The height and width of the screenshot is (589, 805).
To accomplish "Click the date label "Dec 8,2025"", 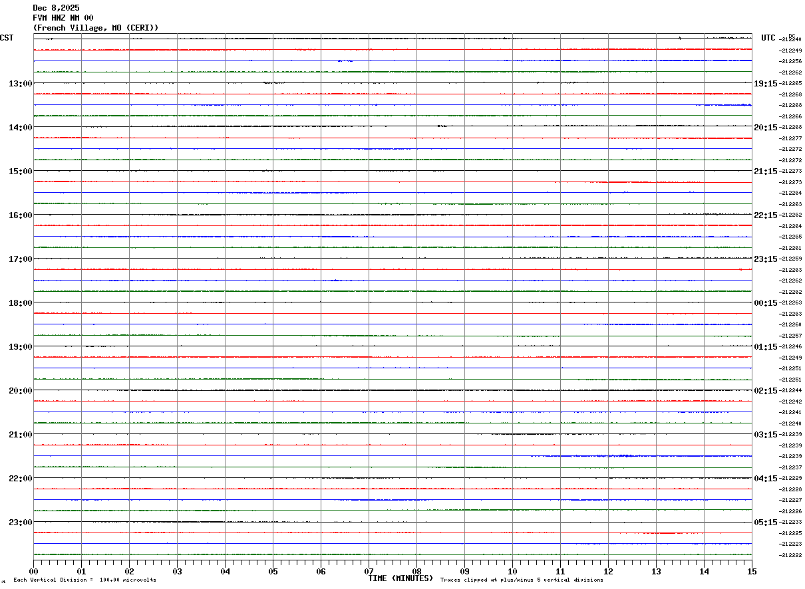I will click(56, 8).
